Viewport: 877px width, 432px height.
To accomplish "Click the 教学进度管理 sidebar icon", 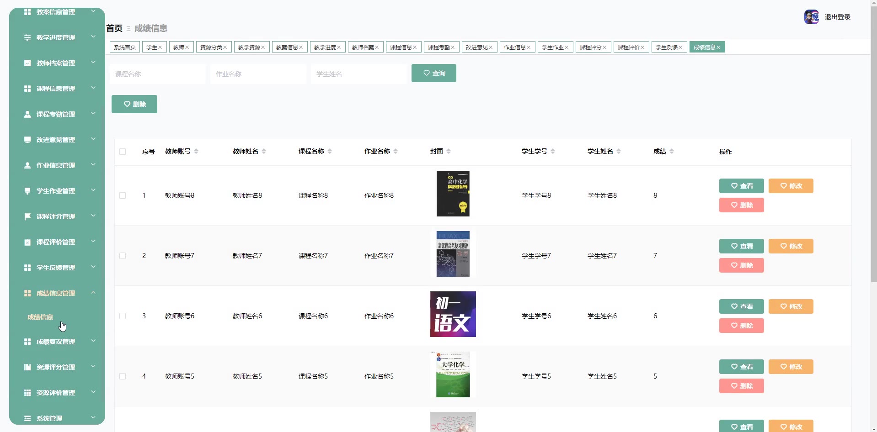I will [27, 37].
